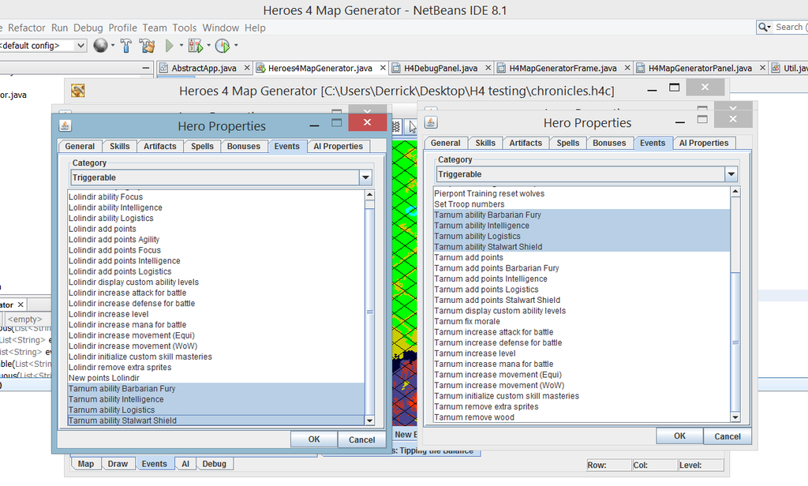808x486 pixels.
Task: Open Bonuses tab in right Hero Properties
Action: pos(609,144)
